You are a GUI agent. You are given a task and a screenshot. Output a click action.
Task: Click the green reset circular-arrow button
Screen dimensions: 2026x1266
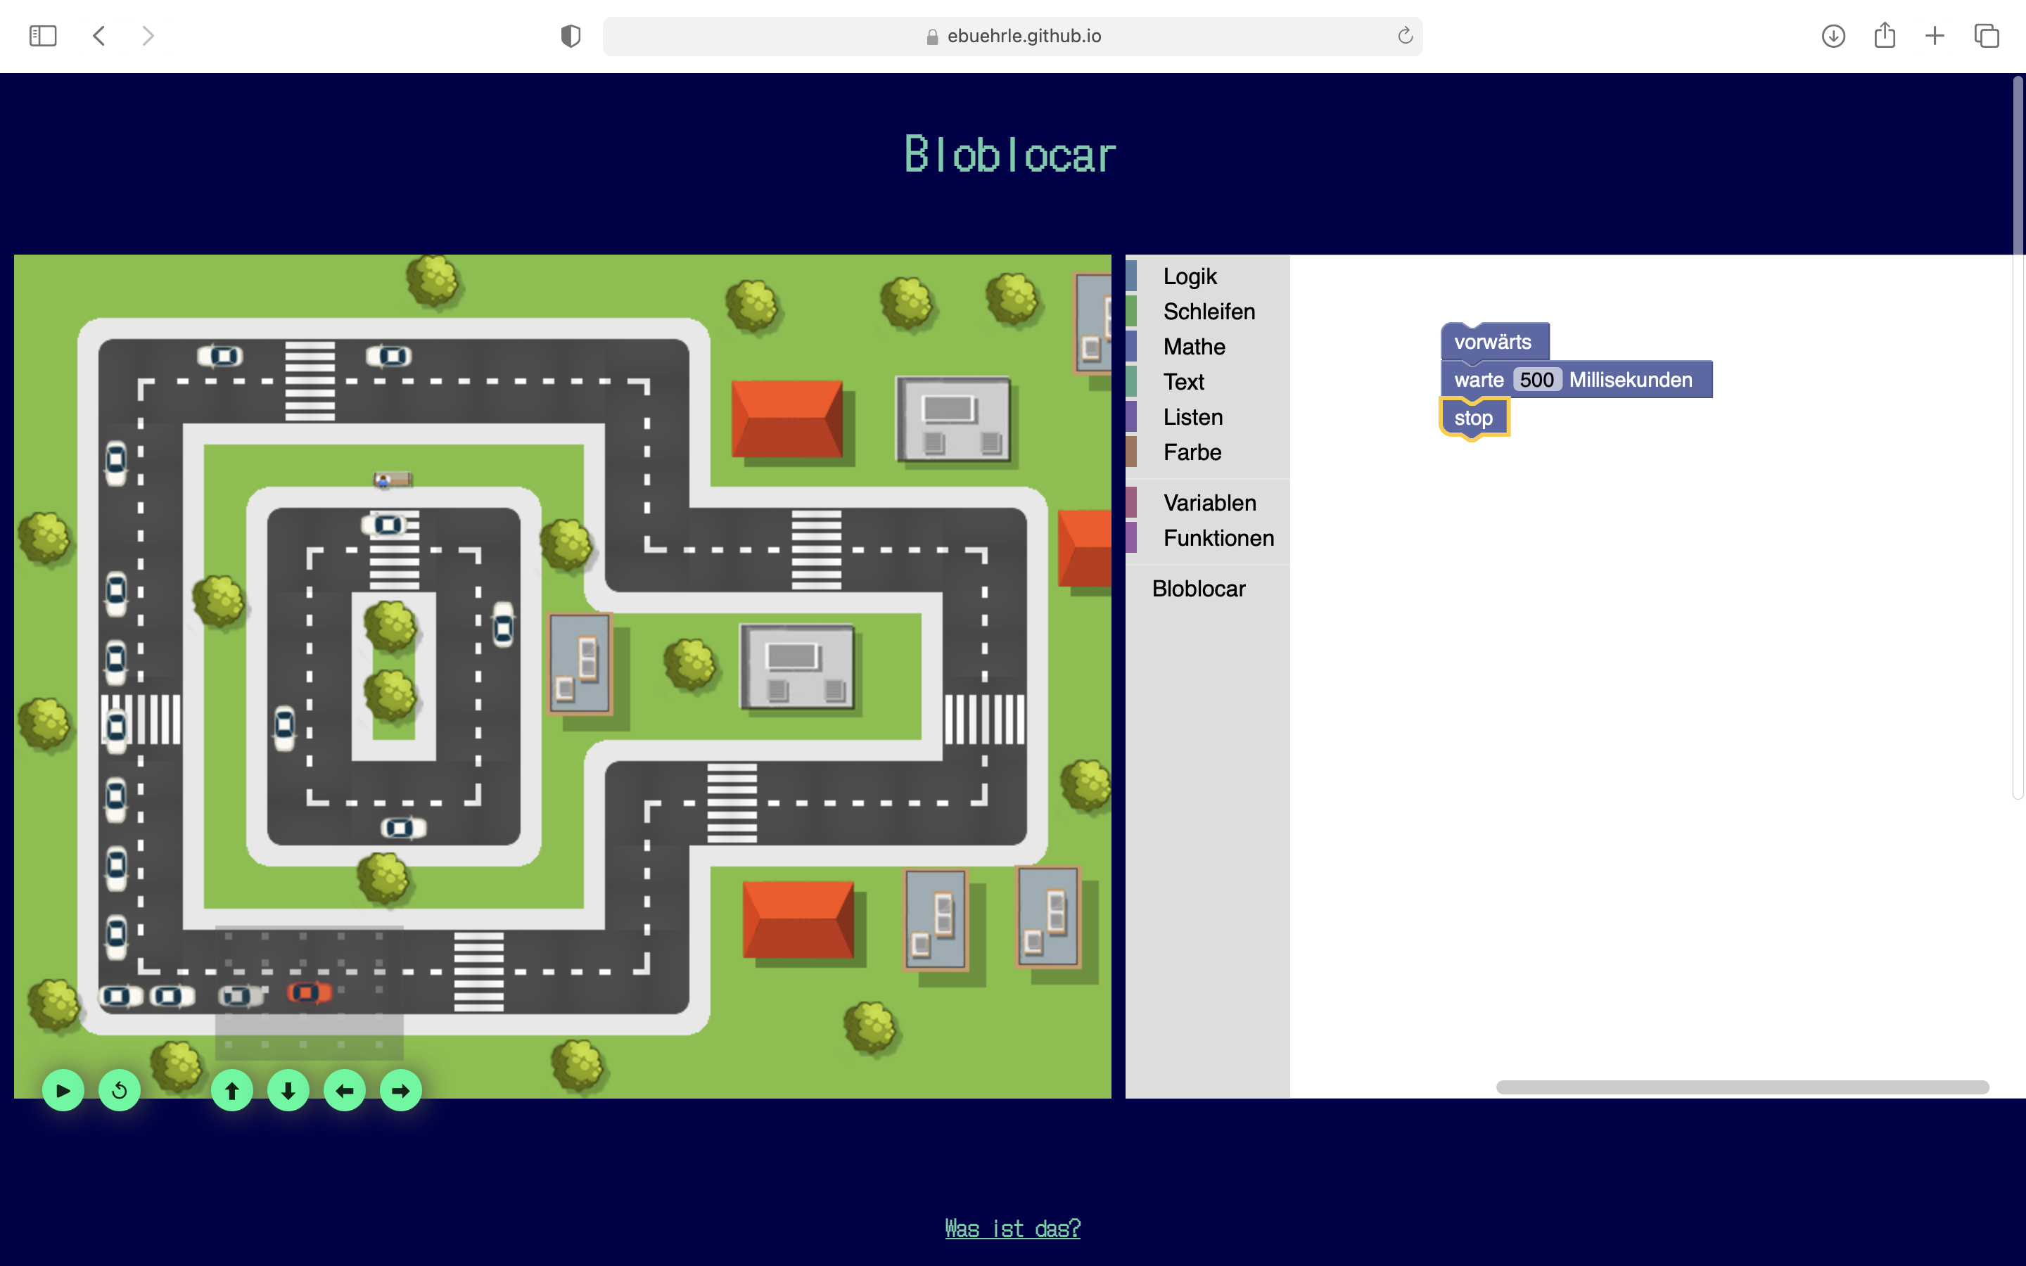[x=120, y=1090]
